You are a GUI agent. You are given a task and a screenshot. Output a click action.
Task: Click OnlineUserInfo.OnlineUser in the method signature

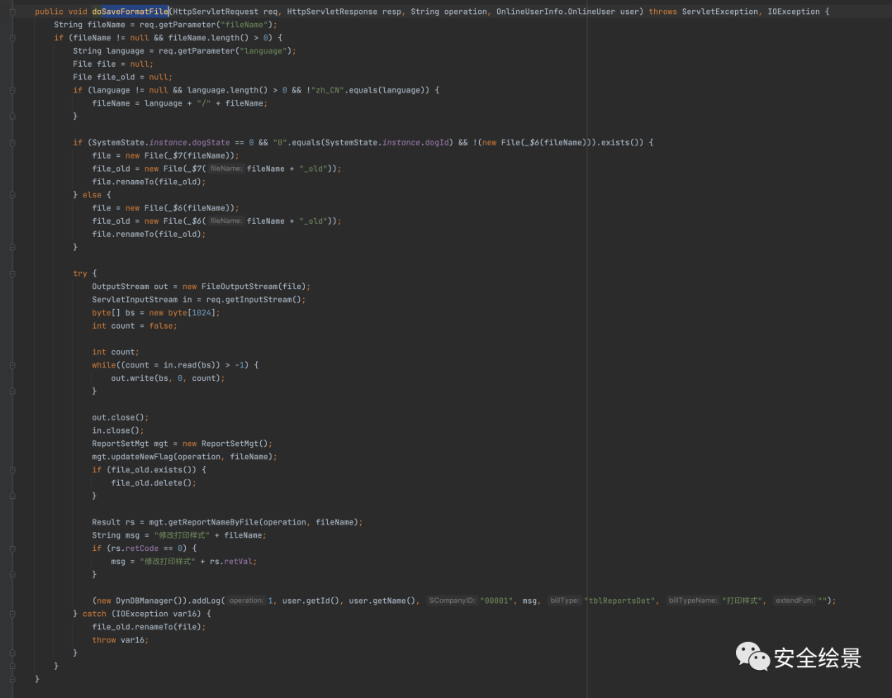[x=555, y=12]
